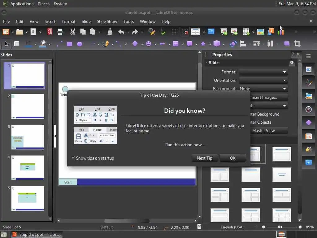
Task: Select the Rectangle shape tool
Action: 69,44
